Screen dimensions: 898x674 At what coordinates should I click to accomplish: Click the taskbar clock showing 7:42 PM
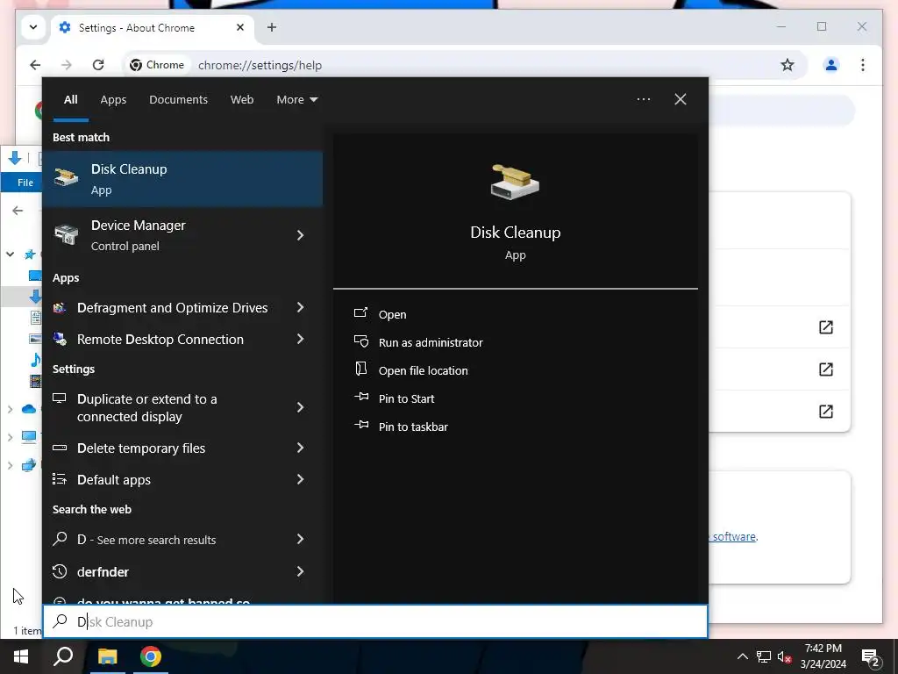coord(823,656)
